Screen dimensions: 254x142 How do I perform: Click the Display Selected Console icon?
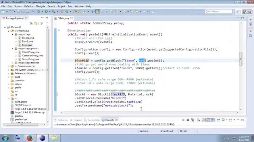(x=223, y=120)
